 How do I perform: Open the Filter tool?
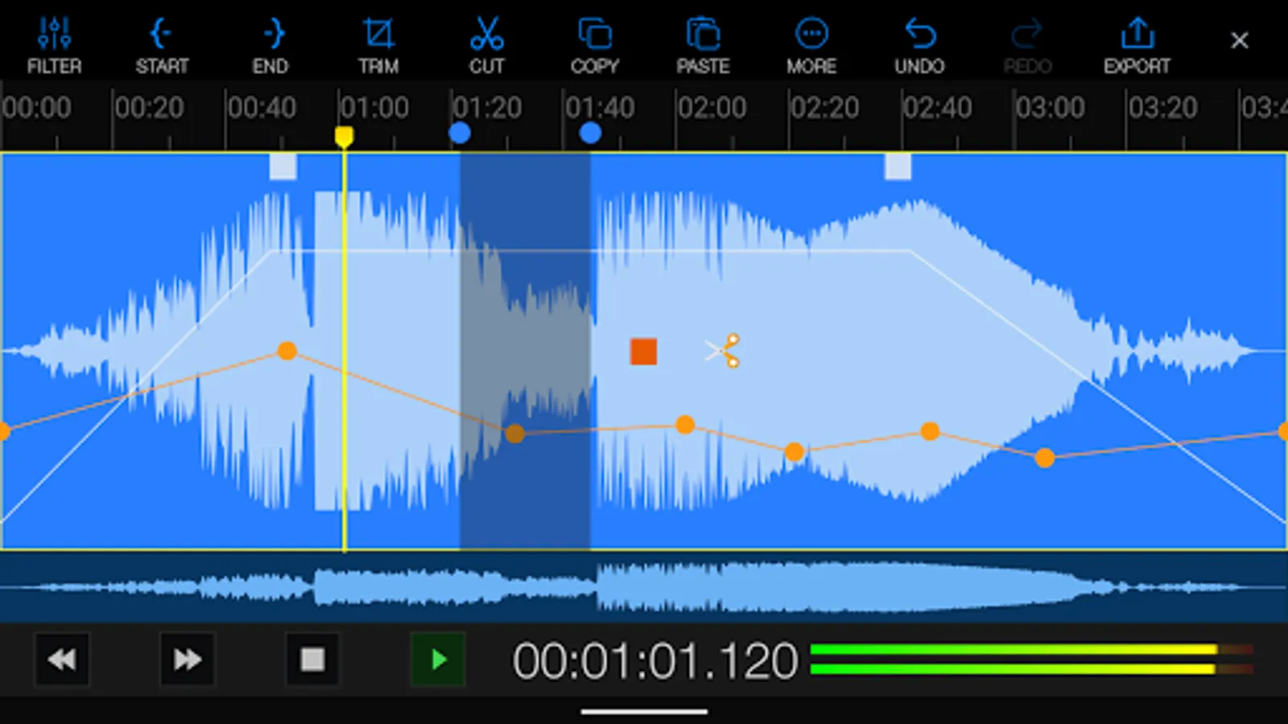click(54, 47)
